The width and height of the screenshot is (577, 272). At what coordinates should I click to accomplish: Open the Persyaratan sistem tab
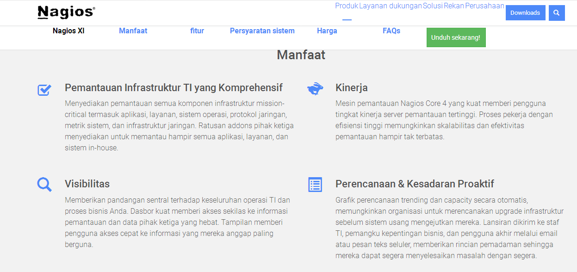point(262,31)
